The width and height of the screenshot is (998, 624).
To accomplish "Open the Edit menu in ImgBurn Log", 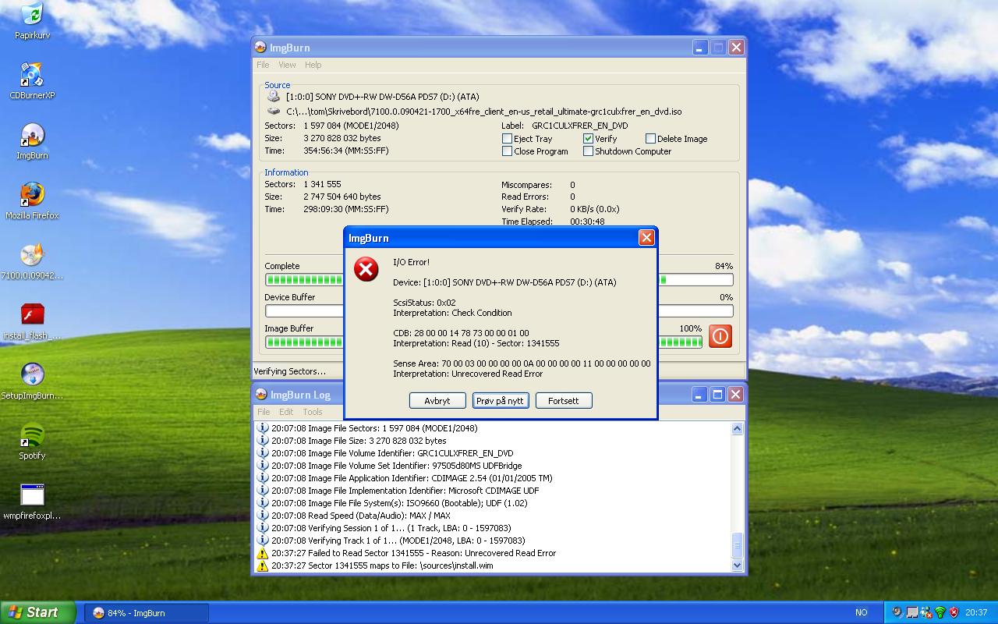I will pyautogui.click(x=286, y=412).
